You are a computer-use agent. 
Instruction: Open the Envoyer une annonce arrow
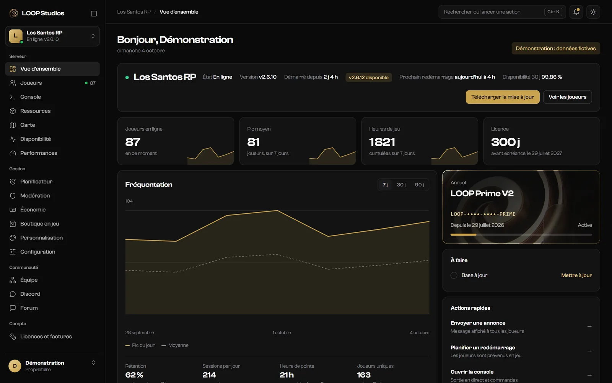click(589, 327)
